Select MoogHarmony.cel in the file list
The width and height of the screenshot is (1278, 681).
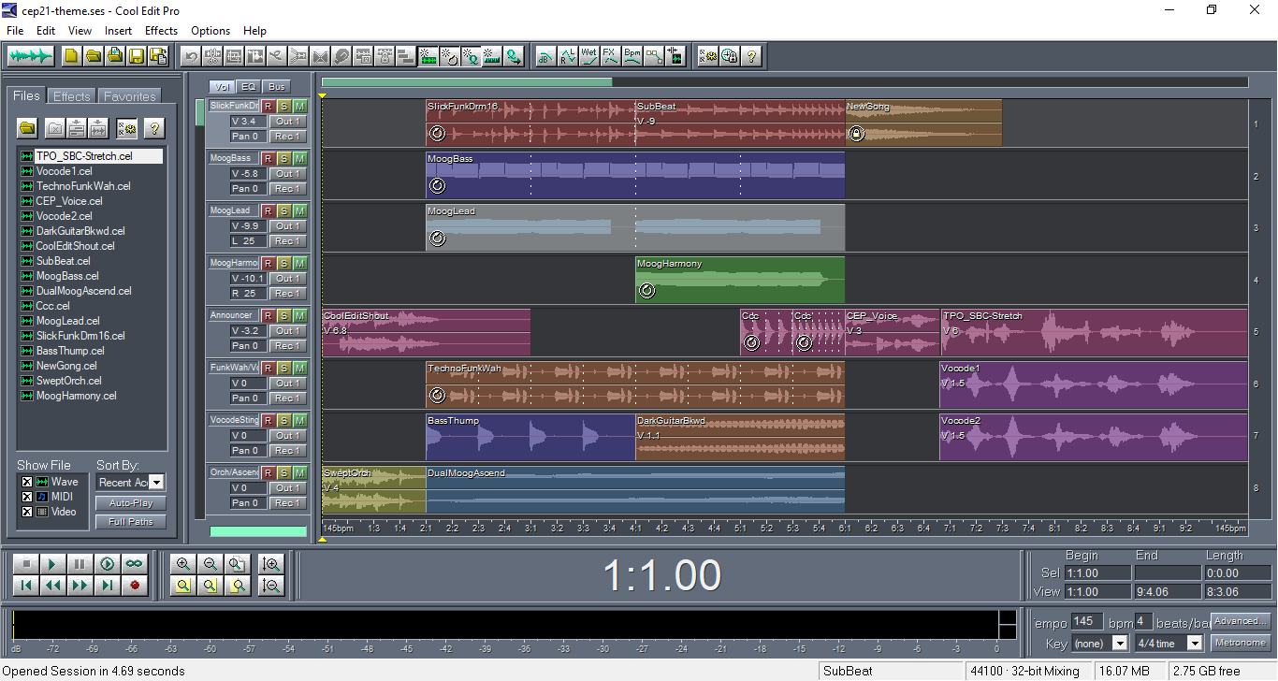pos(77,396)
